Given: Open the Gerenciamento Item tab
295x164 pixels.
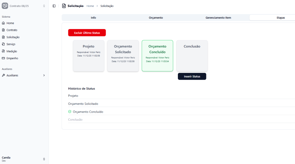Looking at the screenshot, I should (x=218, y=18).
